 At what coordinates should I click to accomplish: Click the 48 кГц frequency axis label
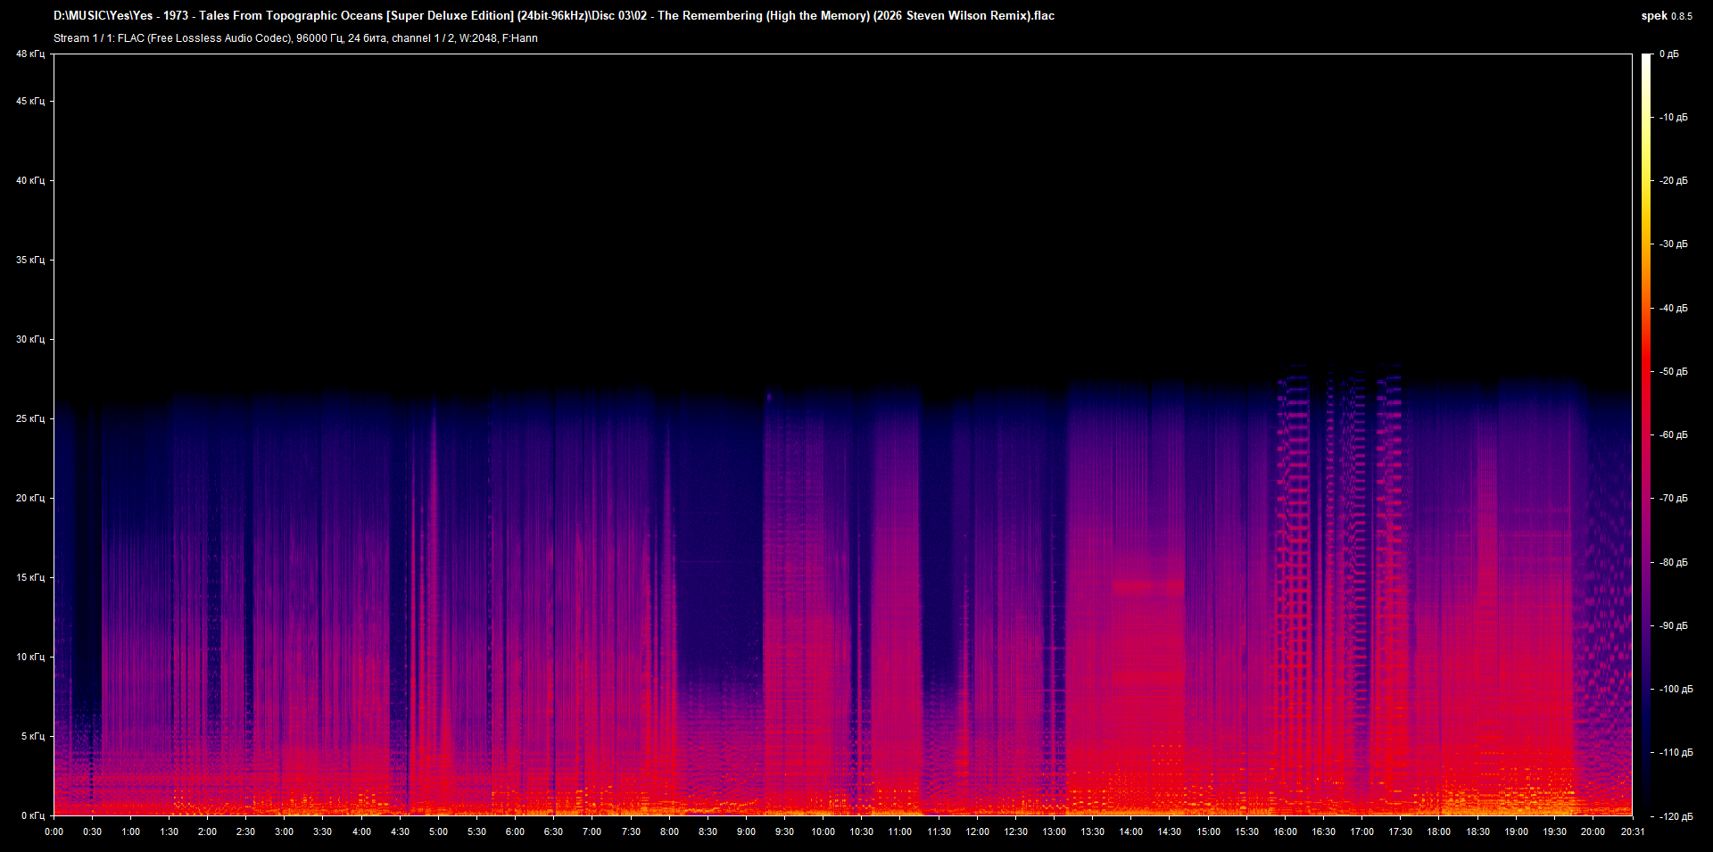click(x=30, y=54)
